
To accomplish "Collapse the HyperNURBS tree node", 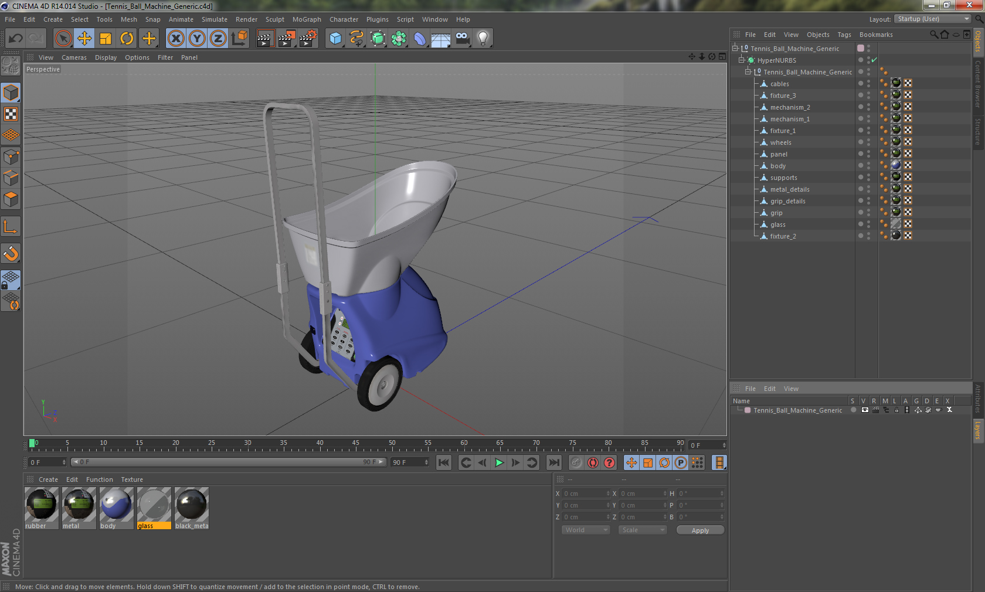I will 742,60.
